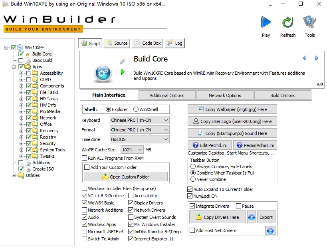Open the Log tab
The width and height of the screenshot is (327, 250).
tap(175, 43)
